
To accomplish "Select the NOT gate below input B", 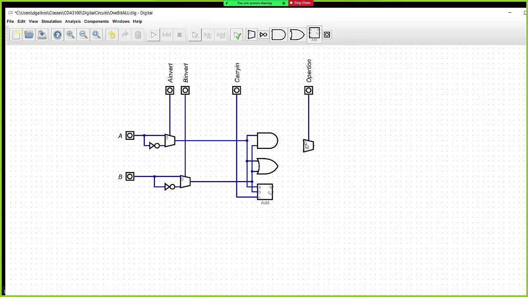I will (x=170, y=187).
